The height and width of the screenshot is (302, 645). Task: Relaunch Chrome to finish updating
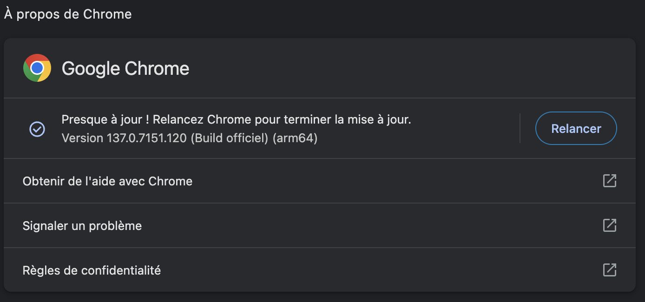pyautogui.click(x=576, y=128)
